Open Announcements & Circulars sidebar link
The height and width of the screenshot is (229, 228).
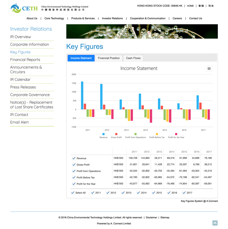point(26,70)
